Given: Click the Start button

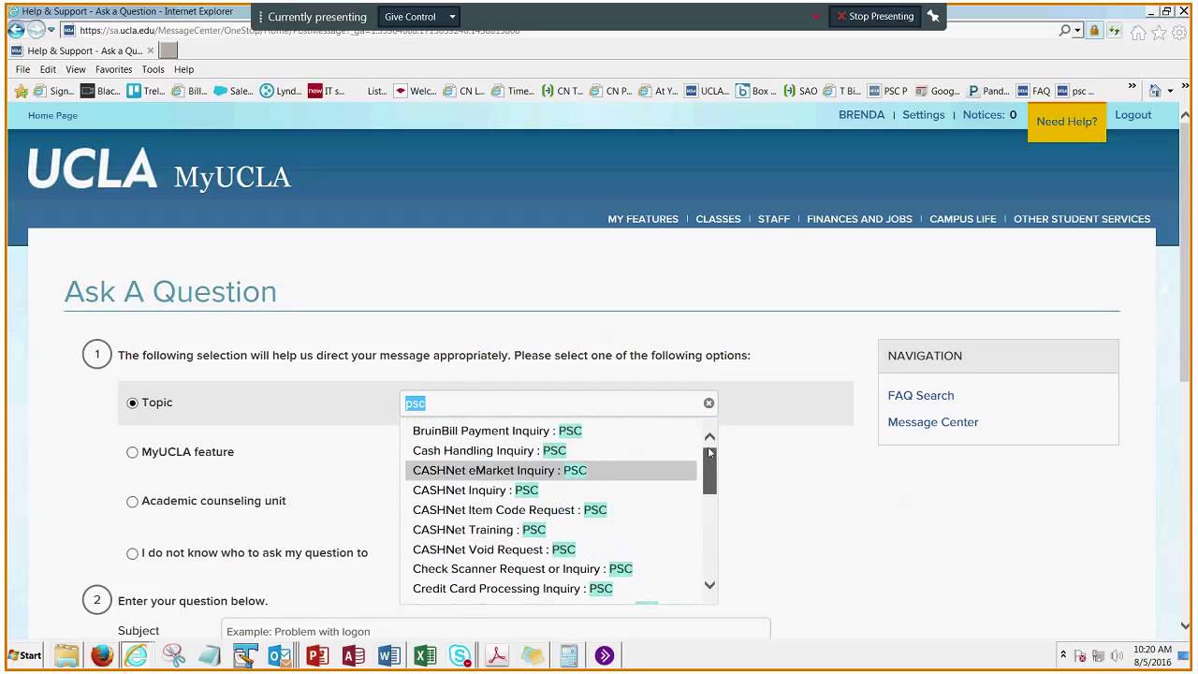Looking at the screenshot, I should point(25,655).
